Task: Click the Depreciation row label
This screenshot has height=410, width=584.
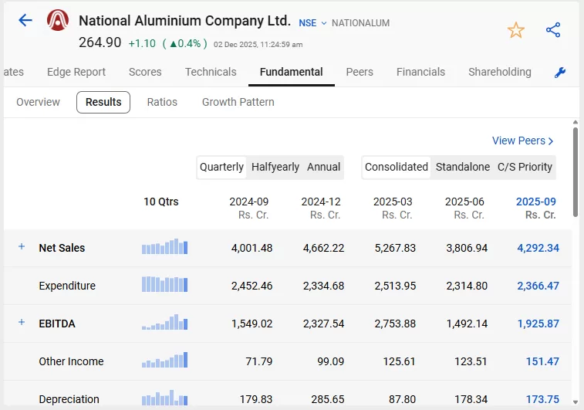Action: (69, 399)
